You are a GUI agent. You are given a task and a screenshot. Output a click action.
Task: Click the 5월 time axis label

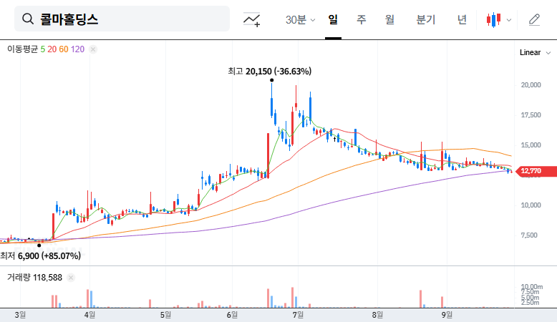tap(165, 315)
